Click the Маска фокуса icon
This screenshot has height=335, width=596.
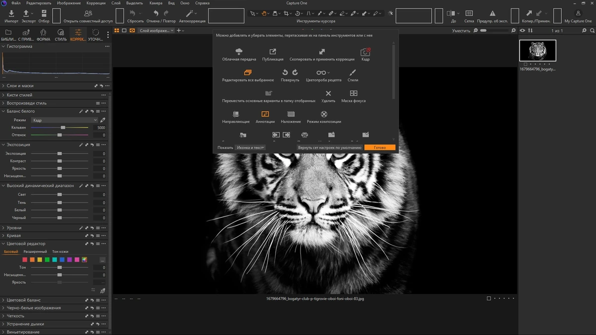pyautogui.click(x=354, y=93)
